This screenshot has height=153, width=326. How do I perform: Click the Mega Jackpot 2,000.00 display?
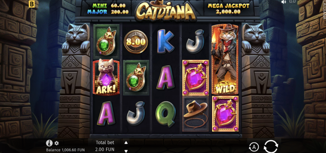coord(228,9)
